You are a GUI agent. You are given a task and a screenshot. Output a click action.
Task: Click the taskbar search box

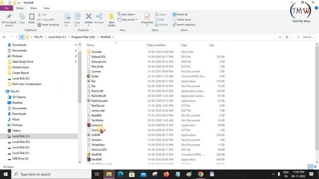(51, 174)
